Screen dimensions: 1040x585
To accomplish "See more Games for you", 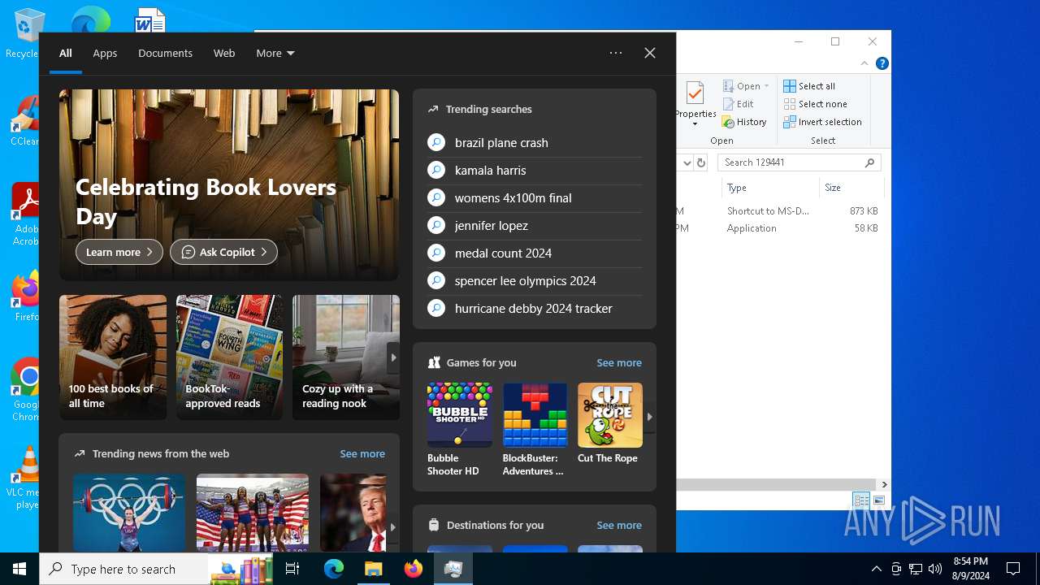I will tap(619, 362).
